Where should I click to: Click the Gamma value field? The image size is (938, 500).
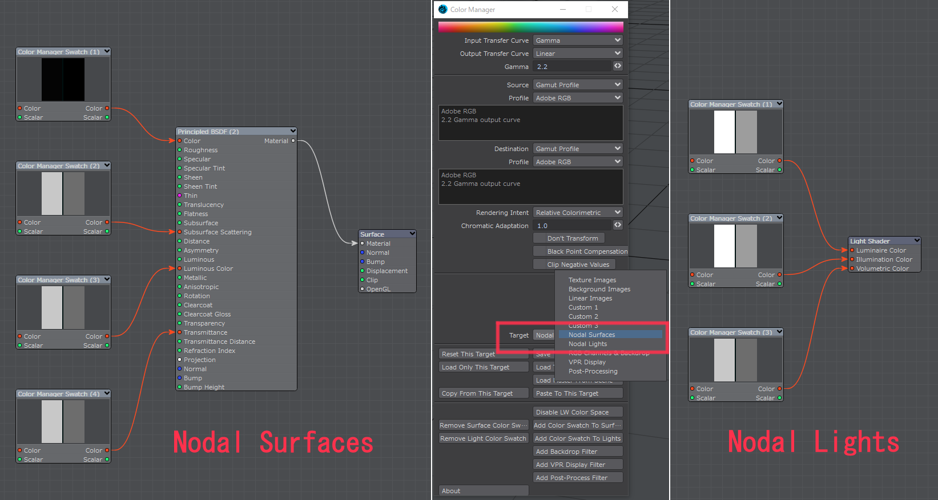(x=573, y=67)
